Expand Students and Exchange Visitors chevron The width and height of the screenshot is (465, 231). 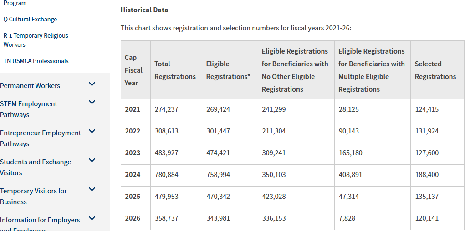(x=92, y=161)
